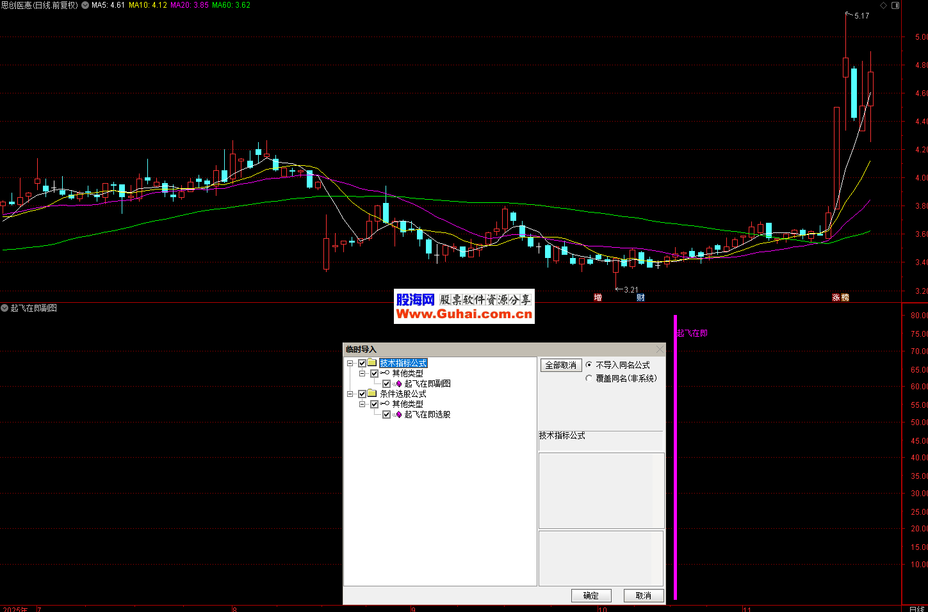This screenshot has height=612, width=928.
Task: Select the 不导入同名公式 radio option
Action: click(x=589, y=365)
